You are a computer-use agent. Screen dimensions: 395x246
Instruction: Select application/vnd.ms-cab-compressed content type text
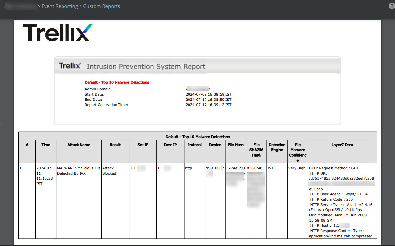[341, 236]
